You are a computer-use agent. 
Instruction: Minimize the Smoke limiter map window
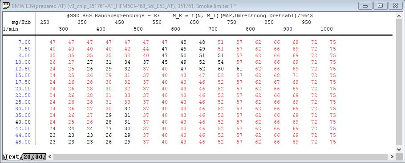tap(365, 6)
